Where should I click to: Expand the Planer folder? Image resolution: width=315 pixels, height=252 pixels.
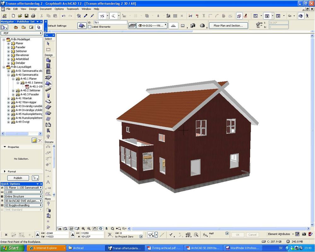pos(9,43)
